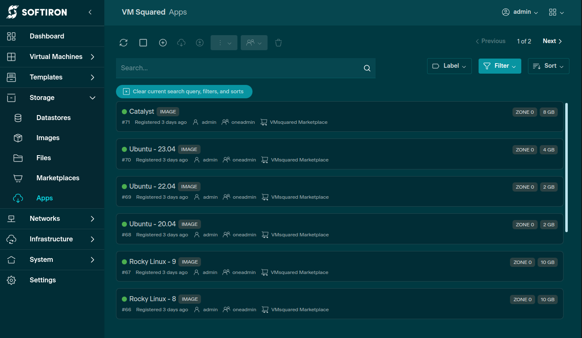Clear current search query, filters, and sorts

point(184,92)
